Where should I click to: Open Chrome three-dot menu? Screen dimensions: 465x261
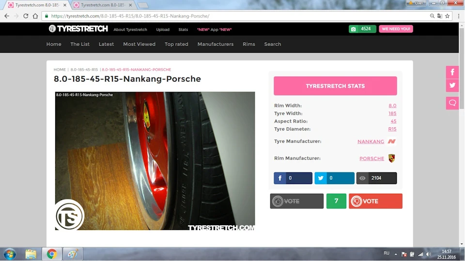(x=459, y=16)
